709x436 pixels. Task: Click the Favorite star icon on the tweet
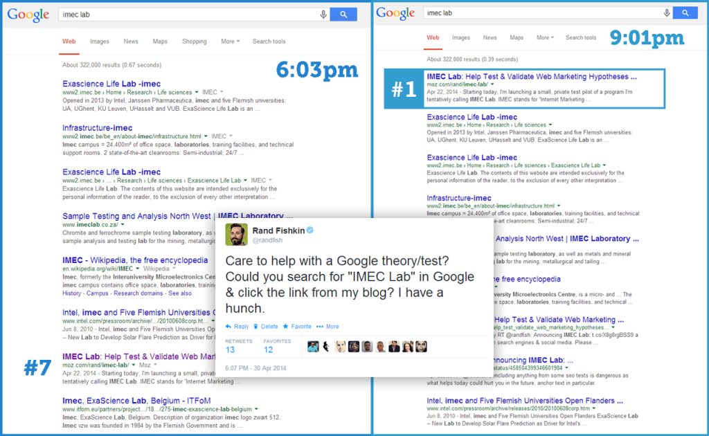(285, 326)
